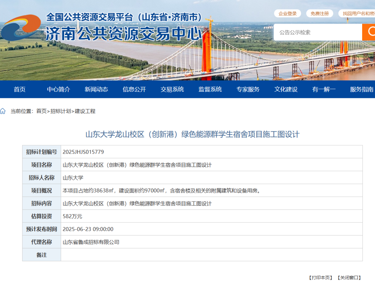The height and width of the screenshot is (286, 375).
Task: Click the 找回用户名和密码 button
Action: pyautogui.click(x=357, y=14)
